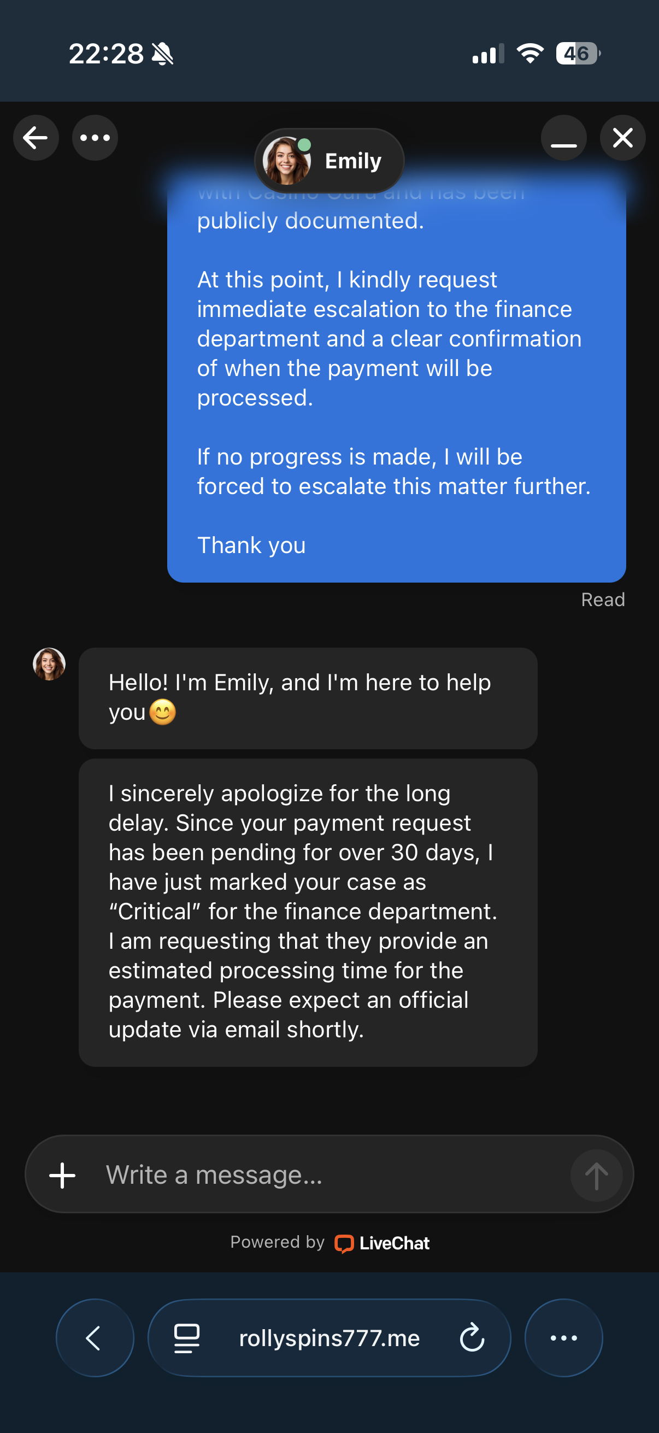This screenshot has width=659, height=1433.
Task: Open the browser more options menu
Action: pos(563,1337)
